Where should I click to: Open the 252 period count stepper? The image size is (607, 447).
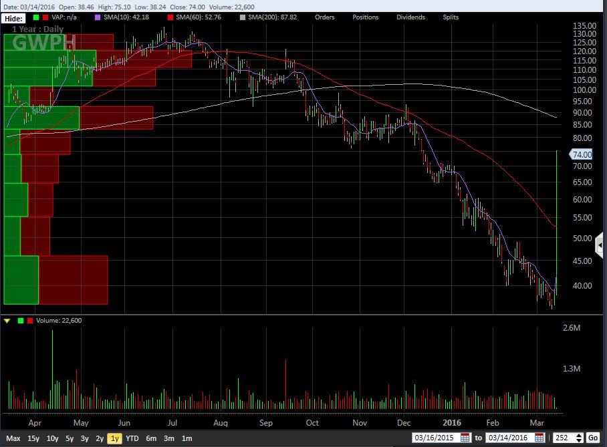[578, 438]
